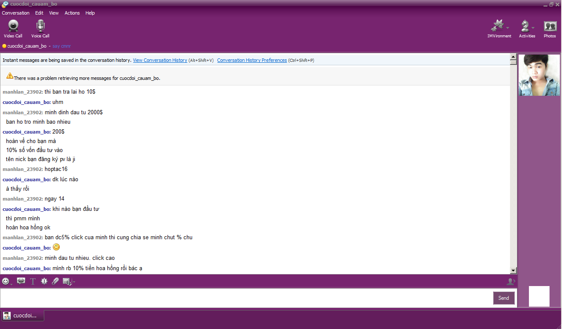Send a buzz to contact

click(44, 281)
